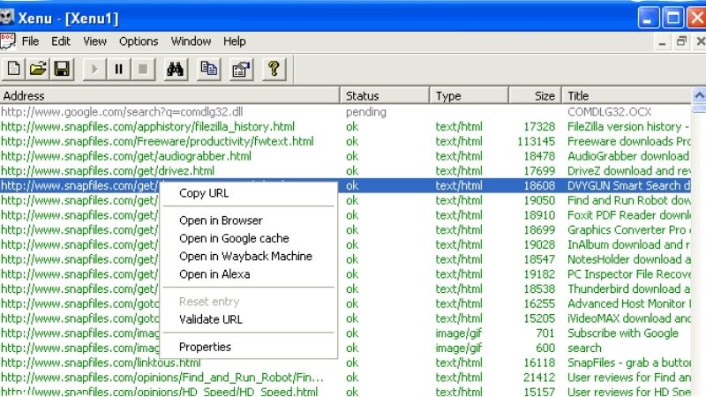Image resolution: width=706 pixels, height=397 pixels.
Task: Select the filezilla_history.html row
Action: (x=147, y=127)
